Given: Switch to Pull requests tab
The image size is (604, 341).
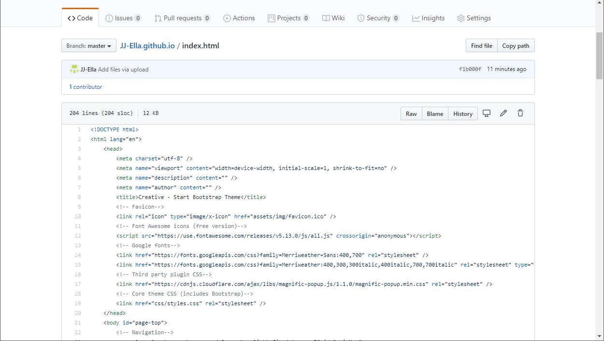Looking at the screenshot, I should 182,18.
